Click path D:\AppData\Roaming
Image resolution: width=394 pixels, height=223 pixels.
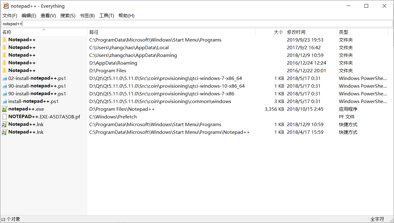[x=113, y=63]
